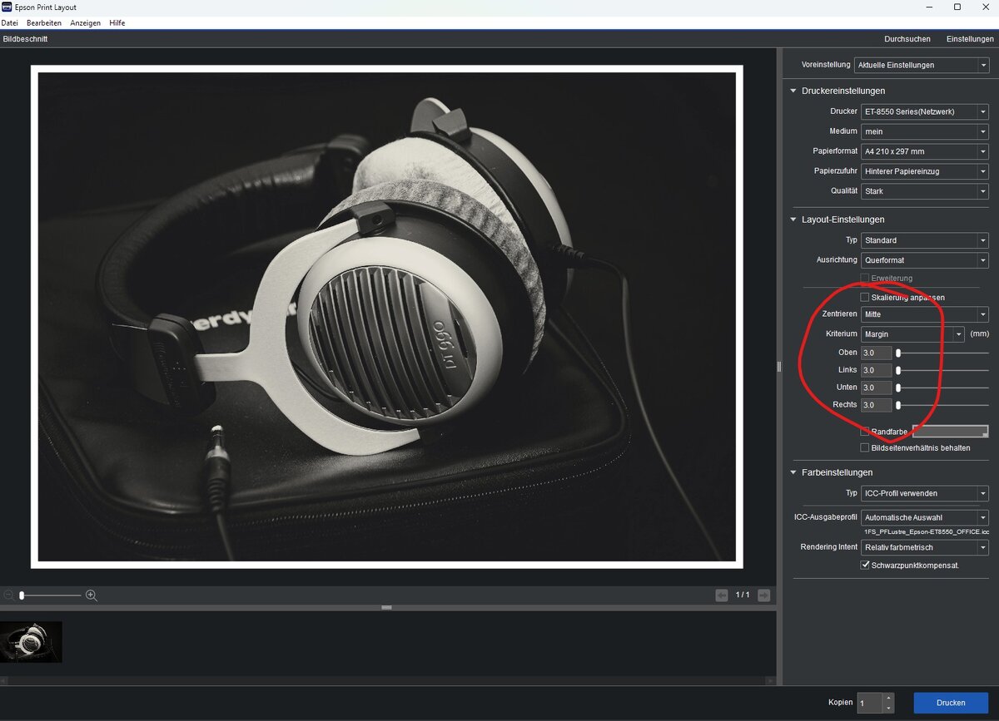This screenshot has height=721, width=999.
Task: Select the headphones thumbnail
Action: click(x=31, y=642)
